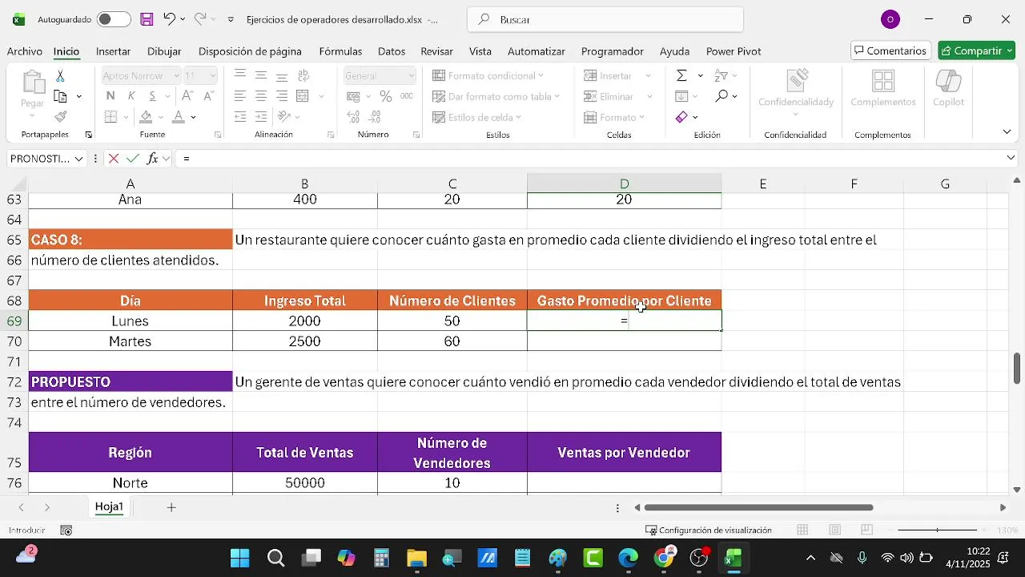Screen dimensions: 1025x577
Task: Select cell with value 2500
Action: click(305, 341)
